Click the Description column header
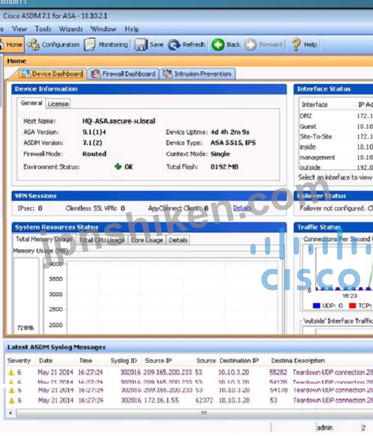Screen dimensions: 373x436 pos(310,361)
